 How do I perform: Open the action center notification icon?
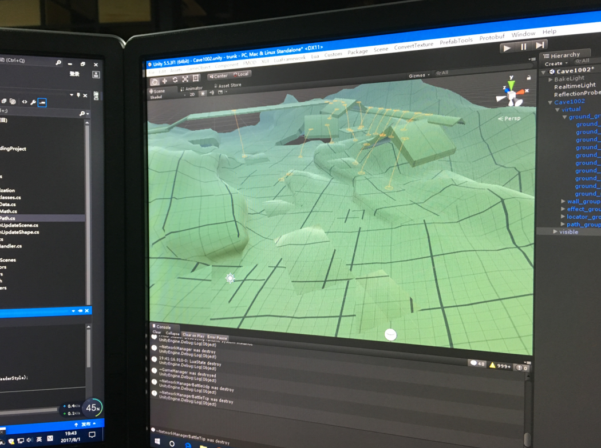(x=92, y=435)
